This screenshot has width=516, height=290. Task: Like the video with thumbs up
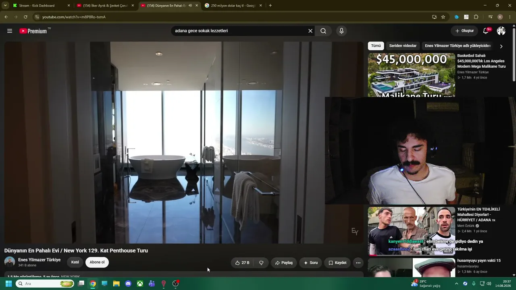[x=242, y=263]
